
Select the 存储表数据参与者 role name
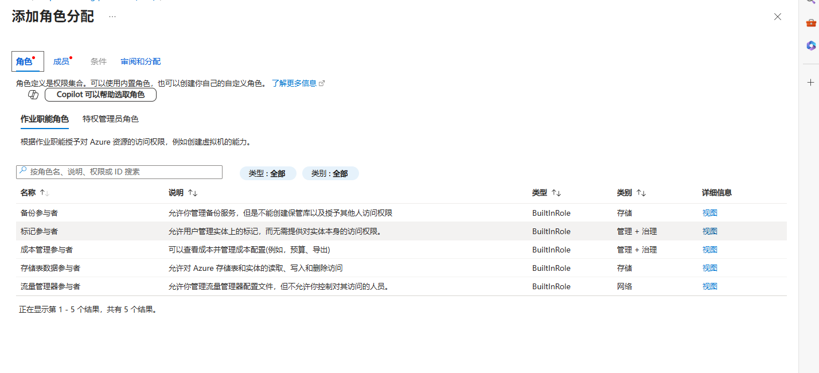coord(50,268)
